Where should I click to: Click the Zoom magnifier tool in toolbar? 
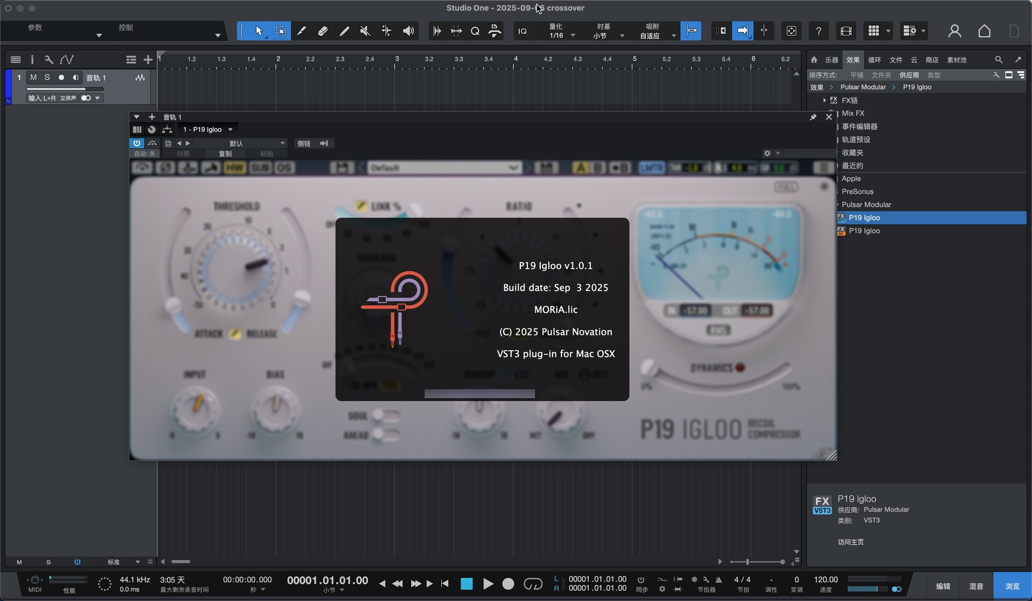coord(475,31)
